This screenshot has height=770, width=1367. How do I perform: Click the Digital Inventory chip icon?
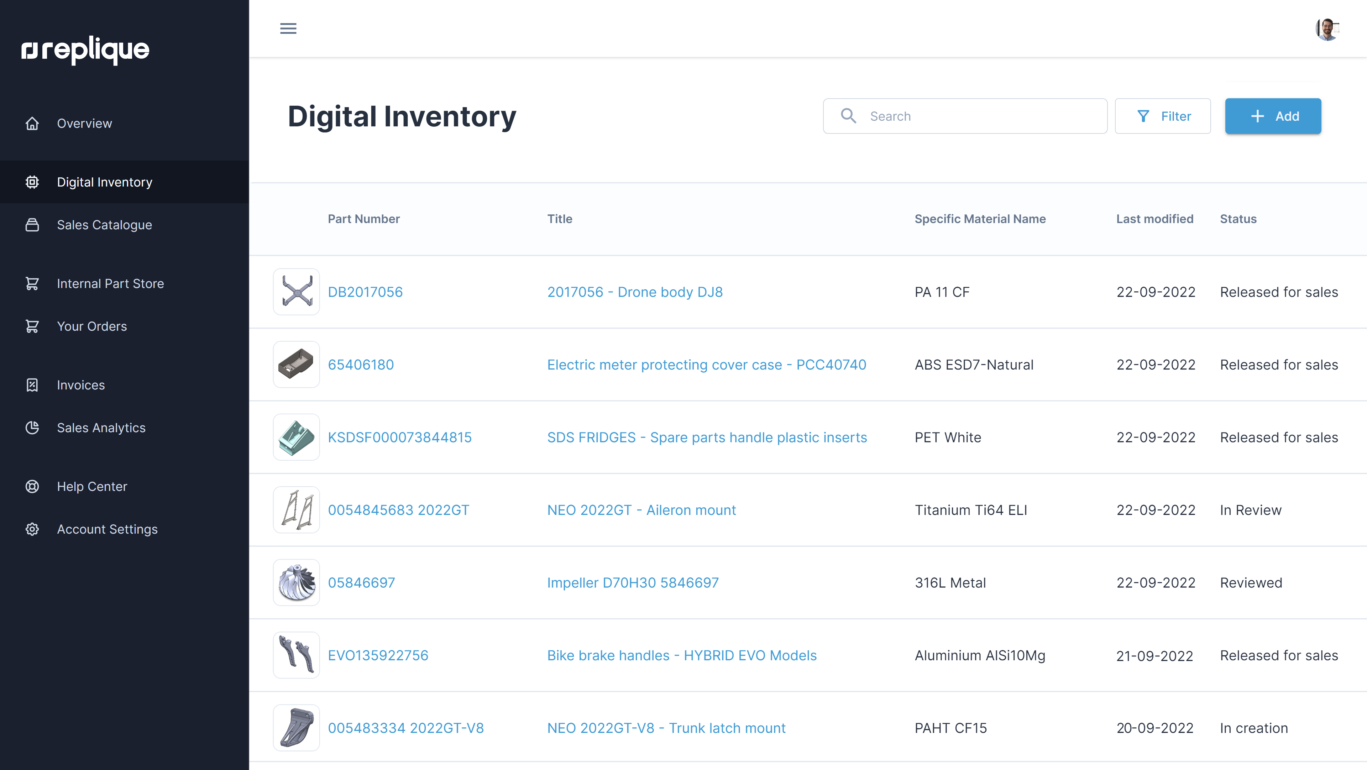point(32,182)
